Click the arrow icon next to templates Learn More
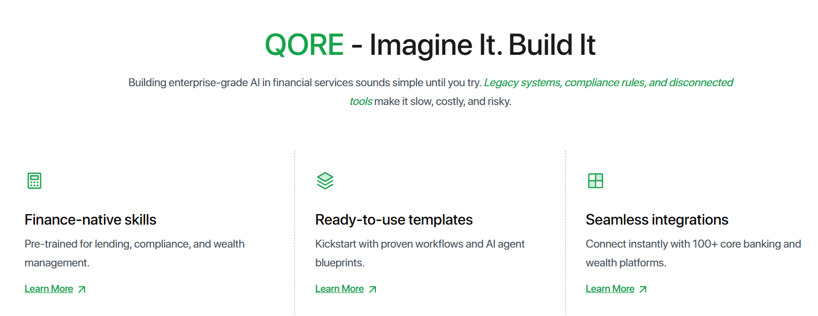This screenshot has width=818, height=316. click(x=373, y=288)
